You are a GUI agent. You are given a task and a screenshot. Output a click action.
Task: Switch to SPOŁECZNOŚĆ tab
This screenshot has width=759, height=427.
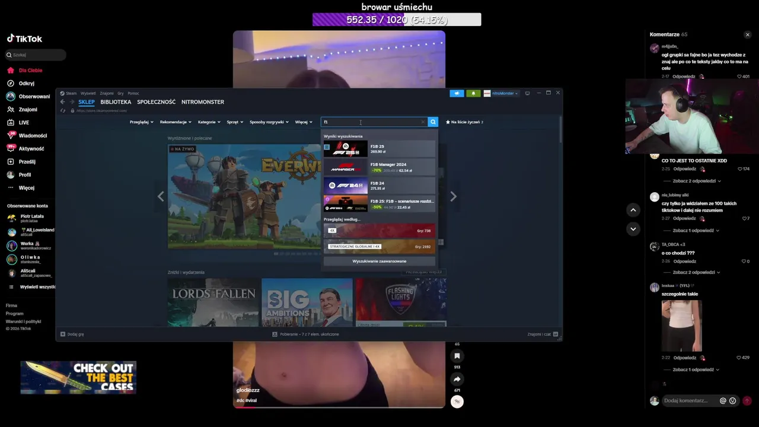156,102
